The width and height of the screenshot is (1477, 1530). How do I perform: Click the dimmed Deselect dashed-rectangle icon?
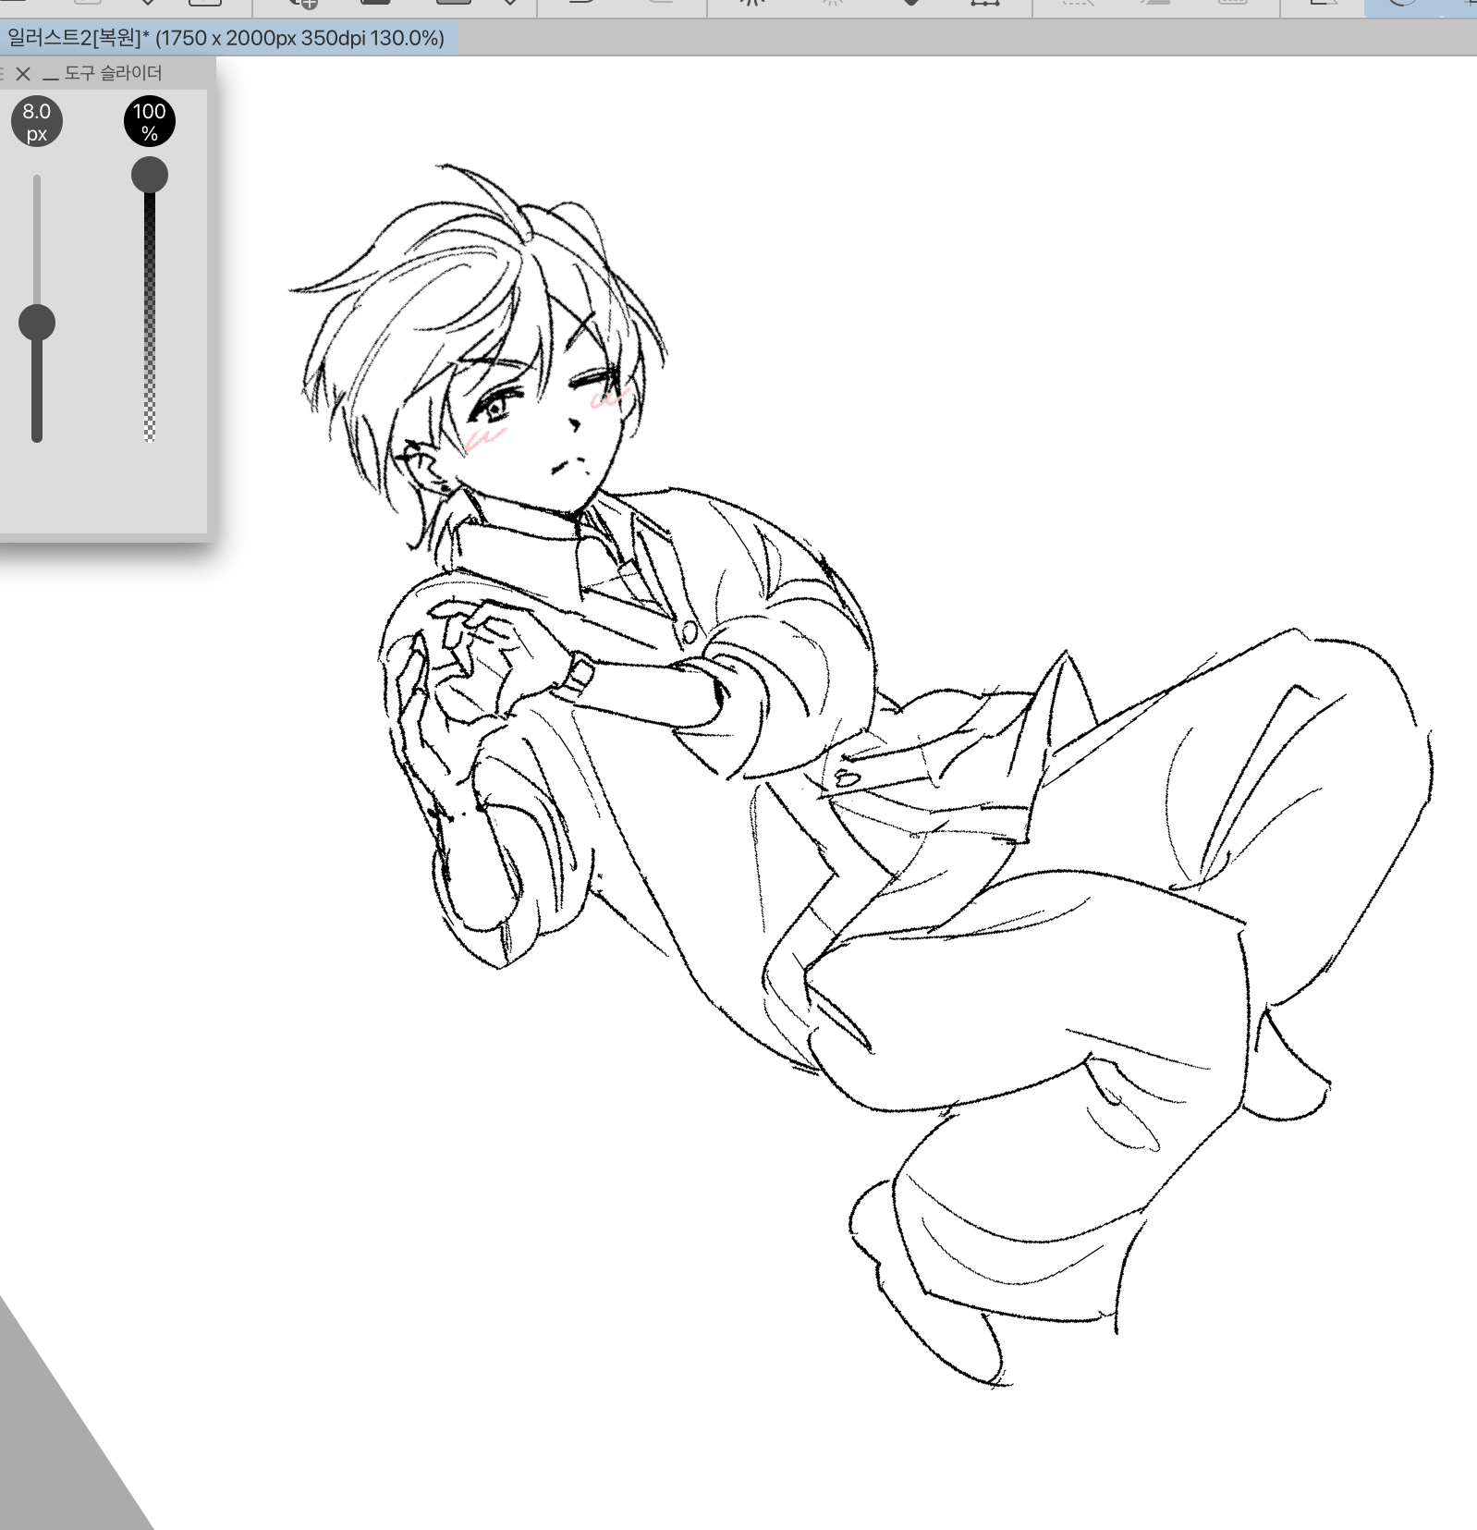coord(1077,3)
